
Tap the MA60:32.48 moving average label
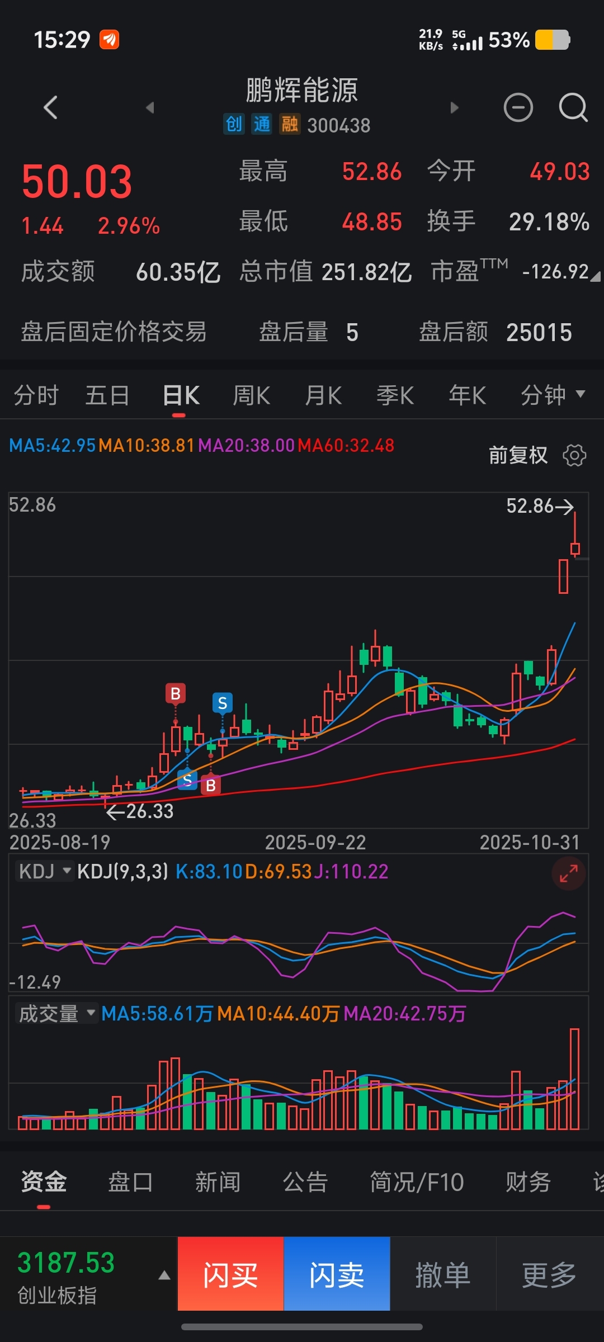[346, 446]
